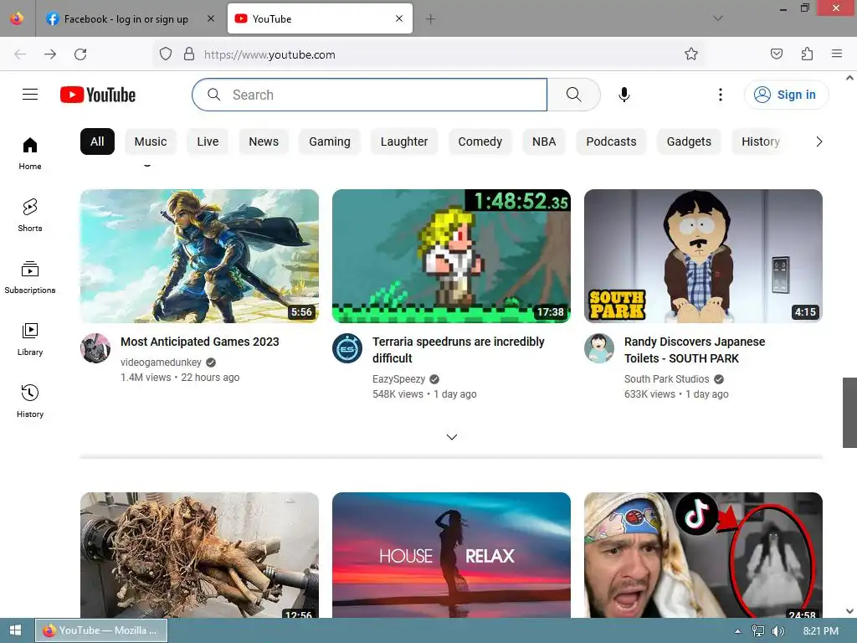
Task: Play the tree root lathe thumbnail
Action: pyautogui.click(x=199, y=555)
